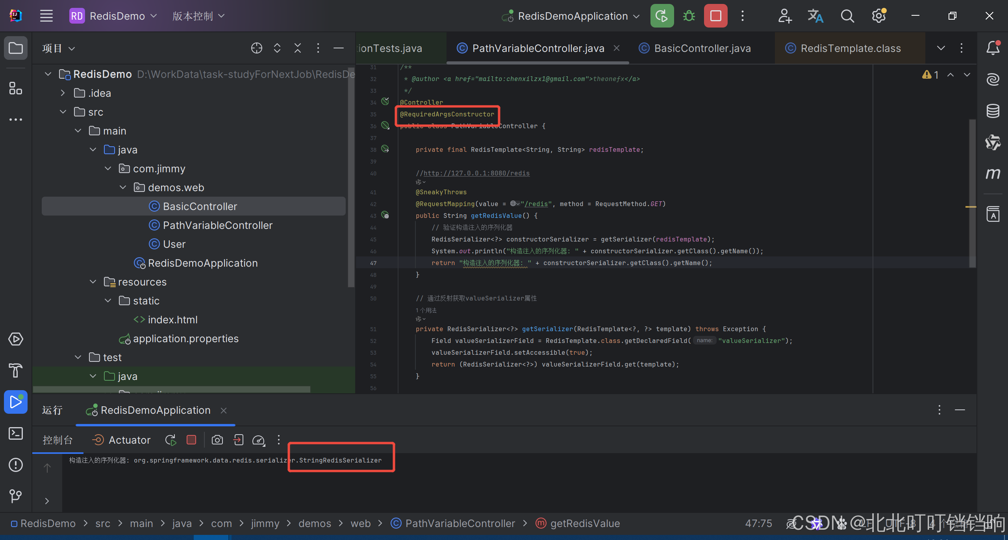1008x540 pixels.
Task: Switch to the Actuator tab
Action: 121,440
